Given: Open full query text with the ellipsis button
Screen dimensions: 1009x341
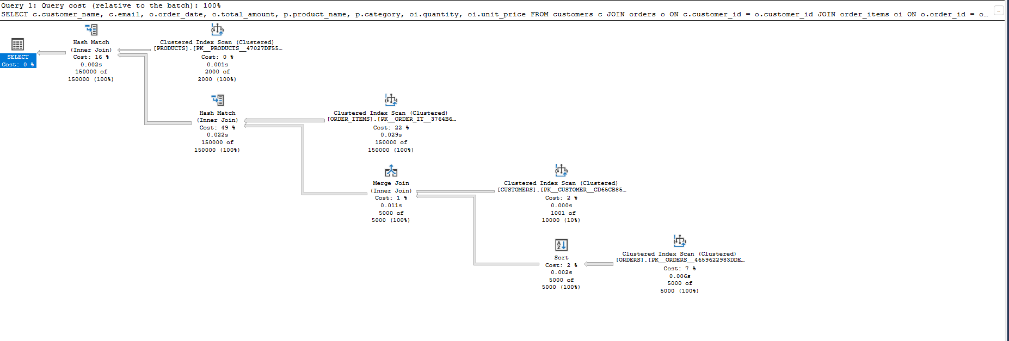Looking at the screenshot, I should coord(999,10).
